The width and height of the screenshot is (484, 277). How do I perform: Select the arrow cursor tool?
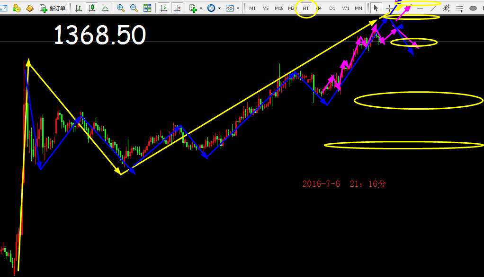pos(376,9)
